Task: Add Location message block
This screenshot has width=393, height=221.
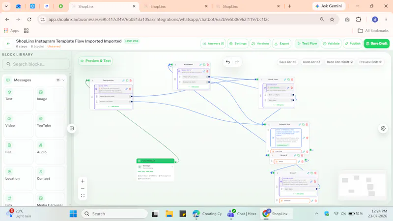Action: click(18, 179)
